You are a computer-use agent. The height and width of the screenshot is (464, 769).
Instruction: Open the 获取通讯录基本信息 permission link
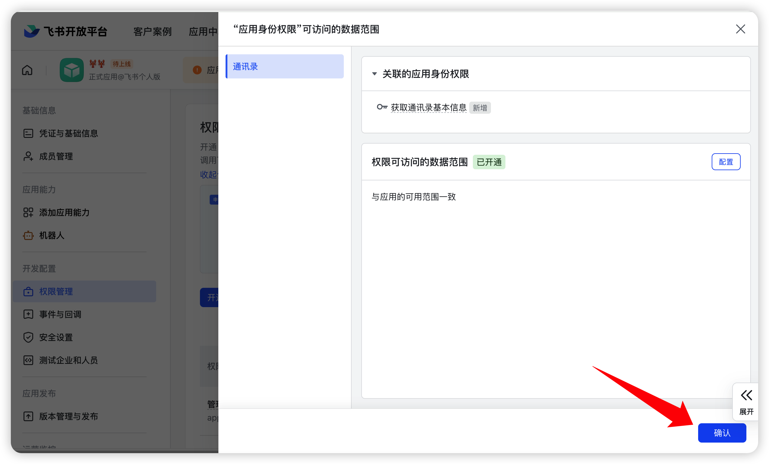pyautogui.click(x=428, y=108)
